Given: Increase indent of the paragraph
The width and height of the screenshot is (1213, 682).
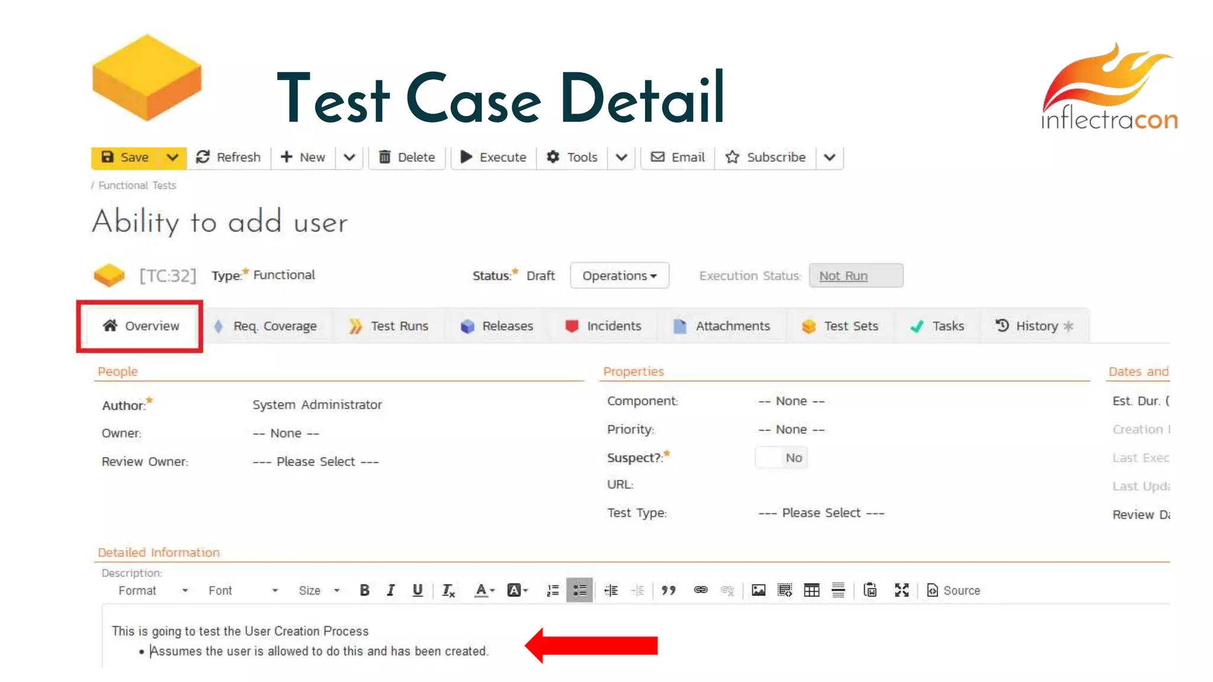Looking at the screenshot, I should 637,590.
